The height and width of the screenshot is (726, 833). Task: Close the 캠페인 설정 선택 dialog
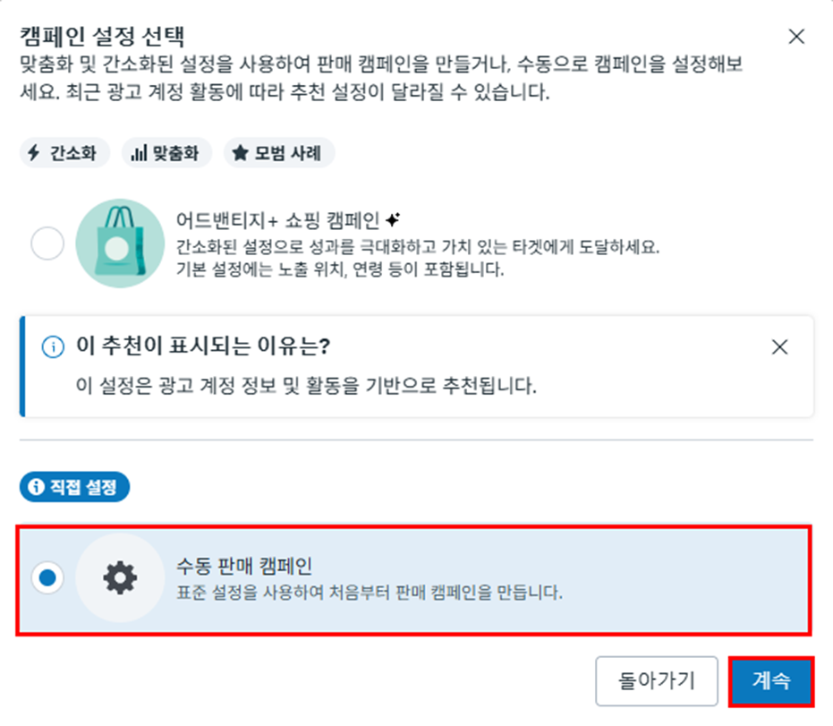(x=796, y=37)
